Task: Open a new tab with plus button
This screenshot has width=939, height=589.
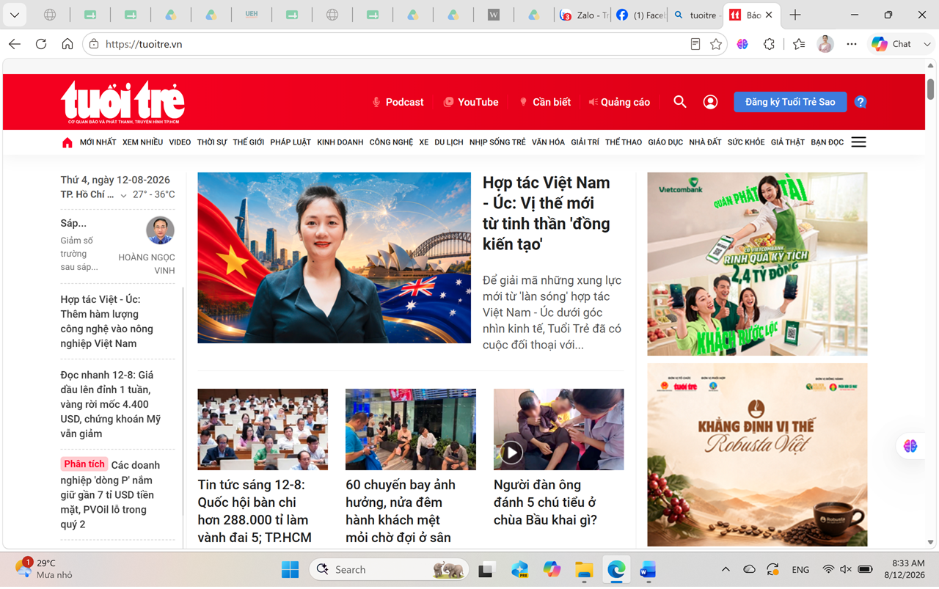Action: 795,15
